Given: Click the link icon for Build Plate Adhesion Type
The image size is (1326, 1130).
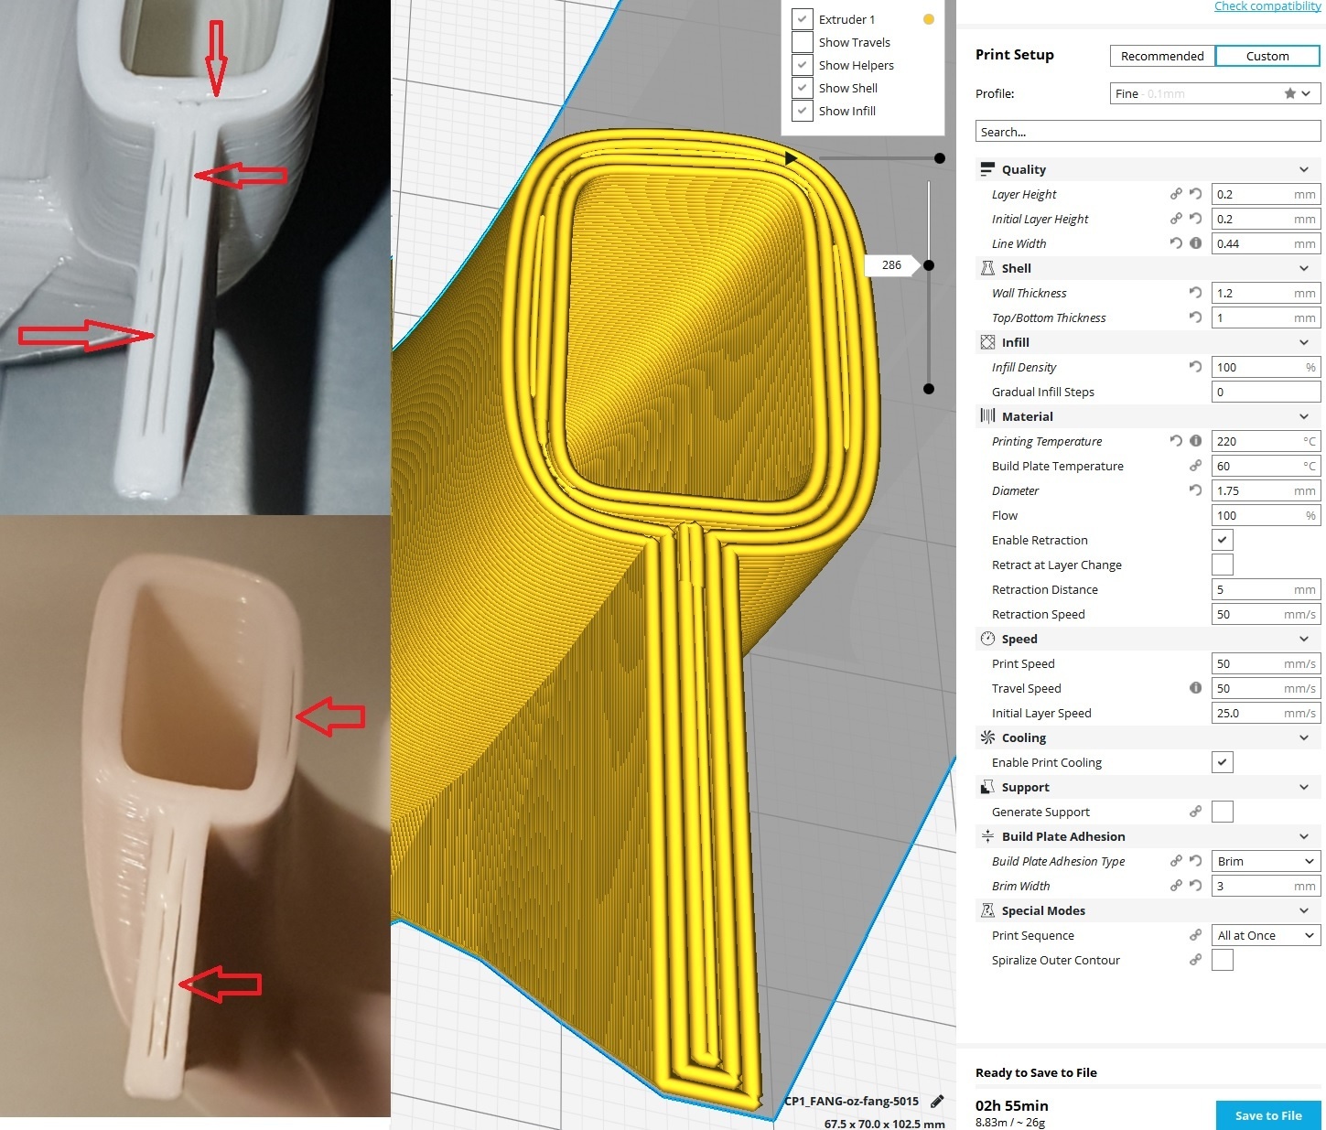Looking at the screenshot, I should [1176, 861].
